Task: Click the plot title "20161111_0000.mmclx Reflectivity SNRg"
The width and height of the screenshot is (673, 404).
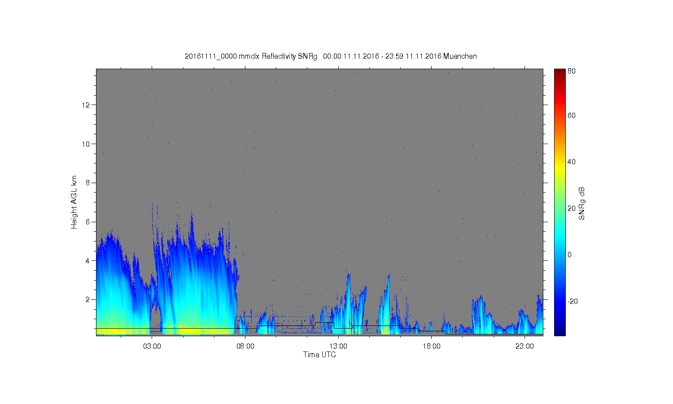Action: [x=251, y=57]
